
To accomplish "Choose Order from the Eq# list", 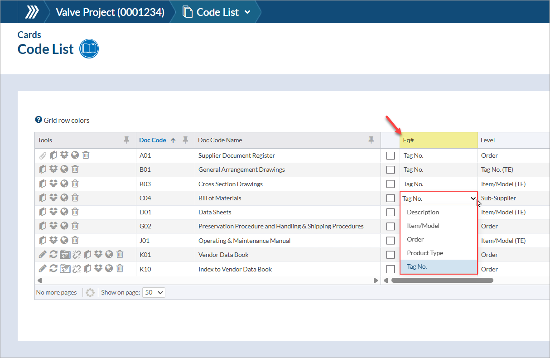I will [439, 239].
